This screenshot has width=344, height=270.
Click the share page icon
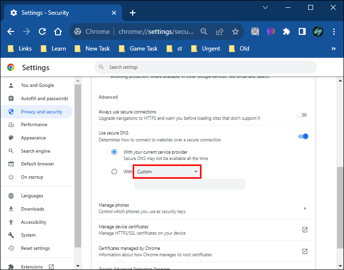tap(220, 31)
